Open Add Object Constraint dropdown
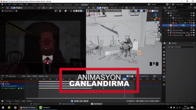Viewport: 196px width, 110px height. (181, 47)
